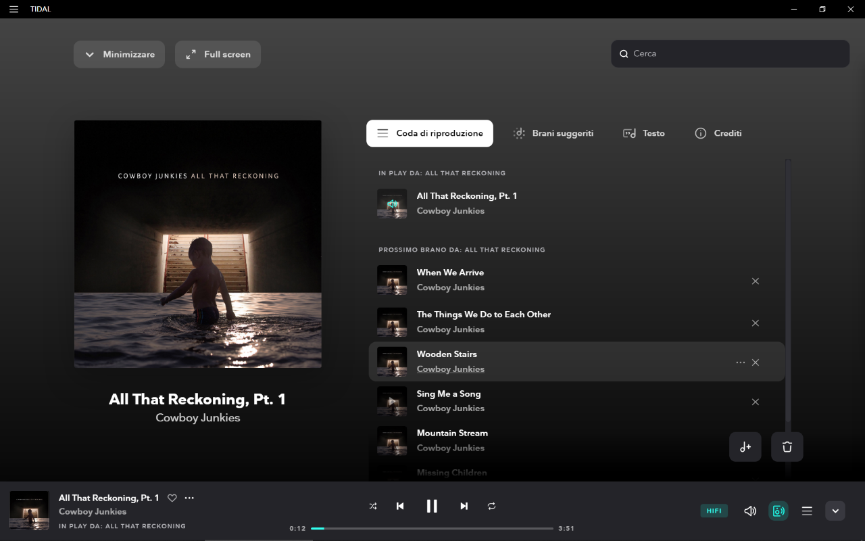Enter Full screen mode

pos(218,54)
